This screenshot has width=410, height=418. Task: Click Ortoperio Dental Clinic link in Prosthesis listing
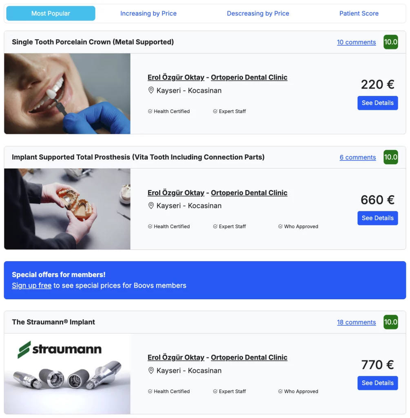tap(249, 193)
